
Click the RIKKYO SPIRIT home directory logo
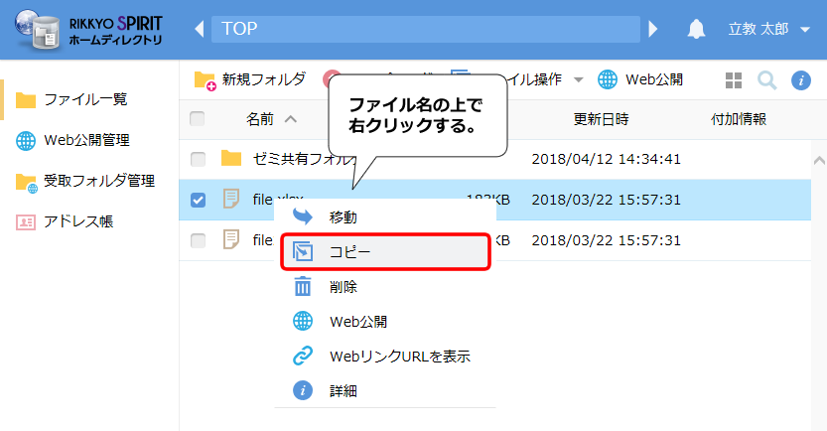point(88,30)
